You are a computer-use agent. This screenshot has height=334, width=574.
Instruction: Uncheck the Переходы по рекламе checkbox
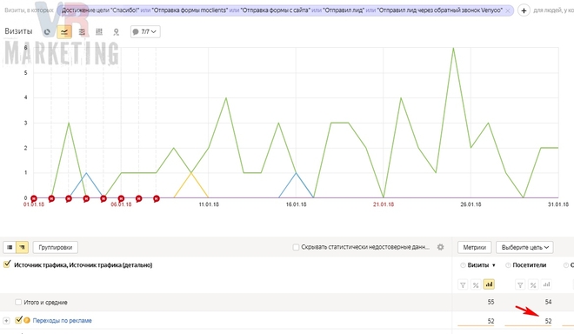coord(18,320)
